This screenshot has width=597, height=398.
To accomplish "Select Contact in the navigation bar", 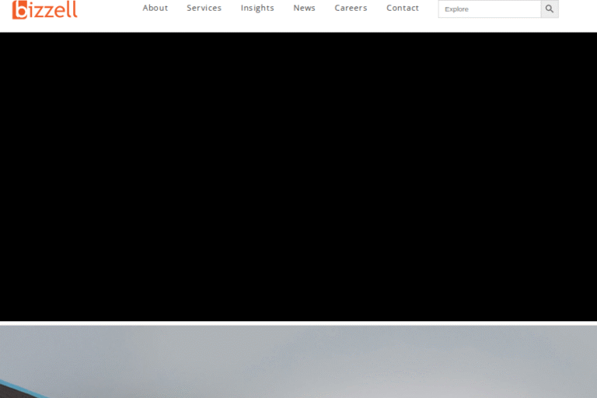I will (x=403, y=8).
